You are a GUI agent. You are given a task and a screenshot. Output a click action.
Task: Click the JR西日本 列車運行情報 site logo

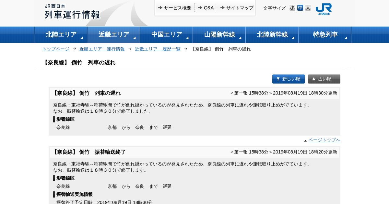(x=72, y=12)
